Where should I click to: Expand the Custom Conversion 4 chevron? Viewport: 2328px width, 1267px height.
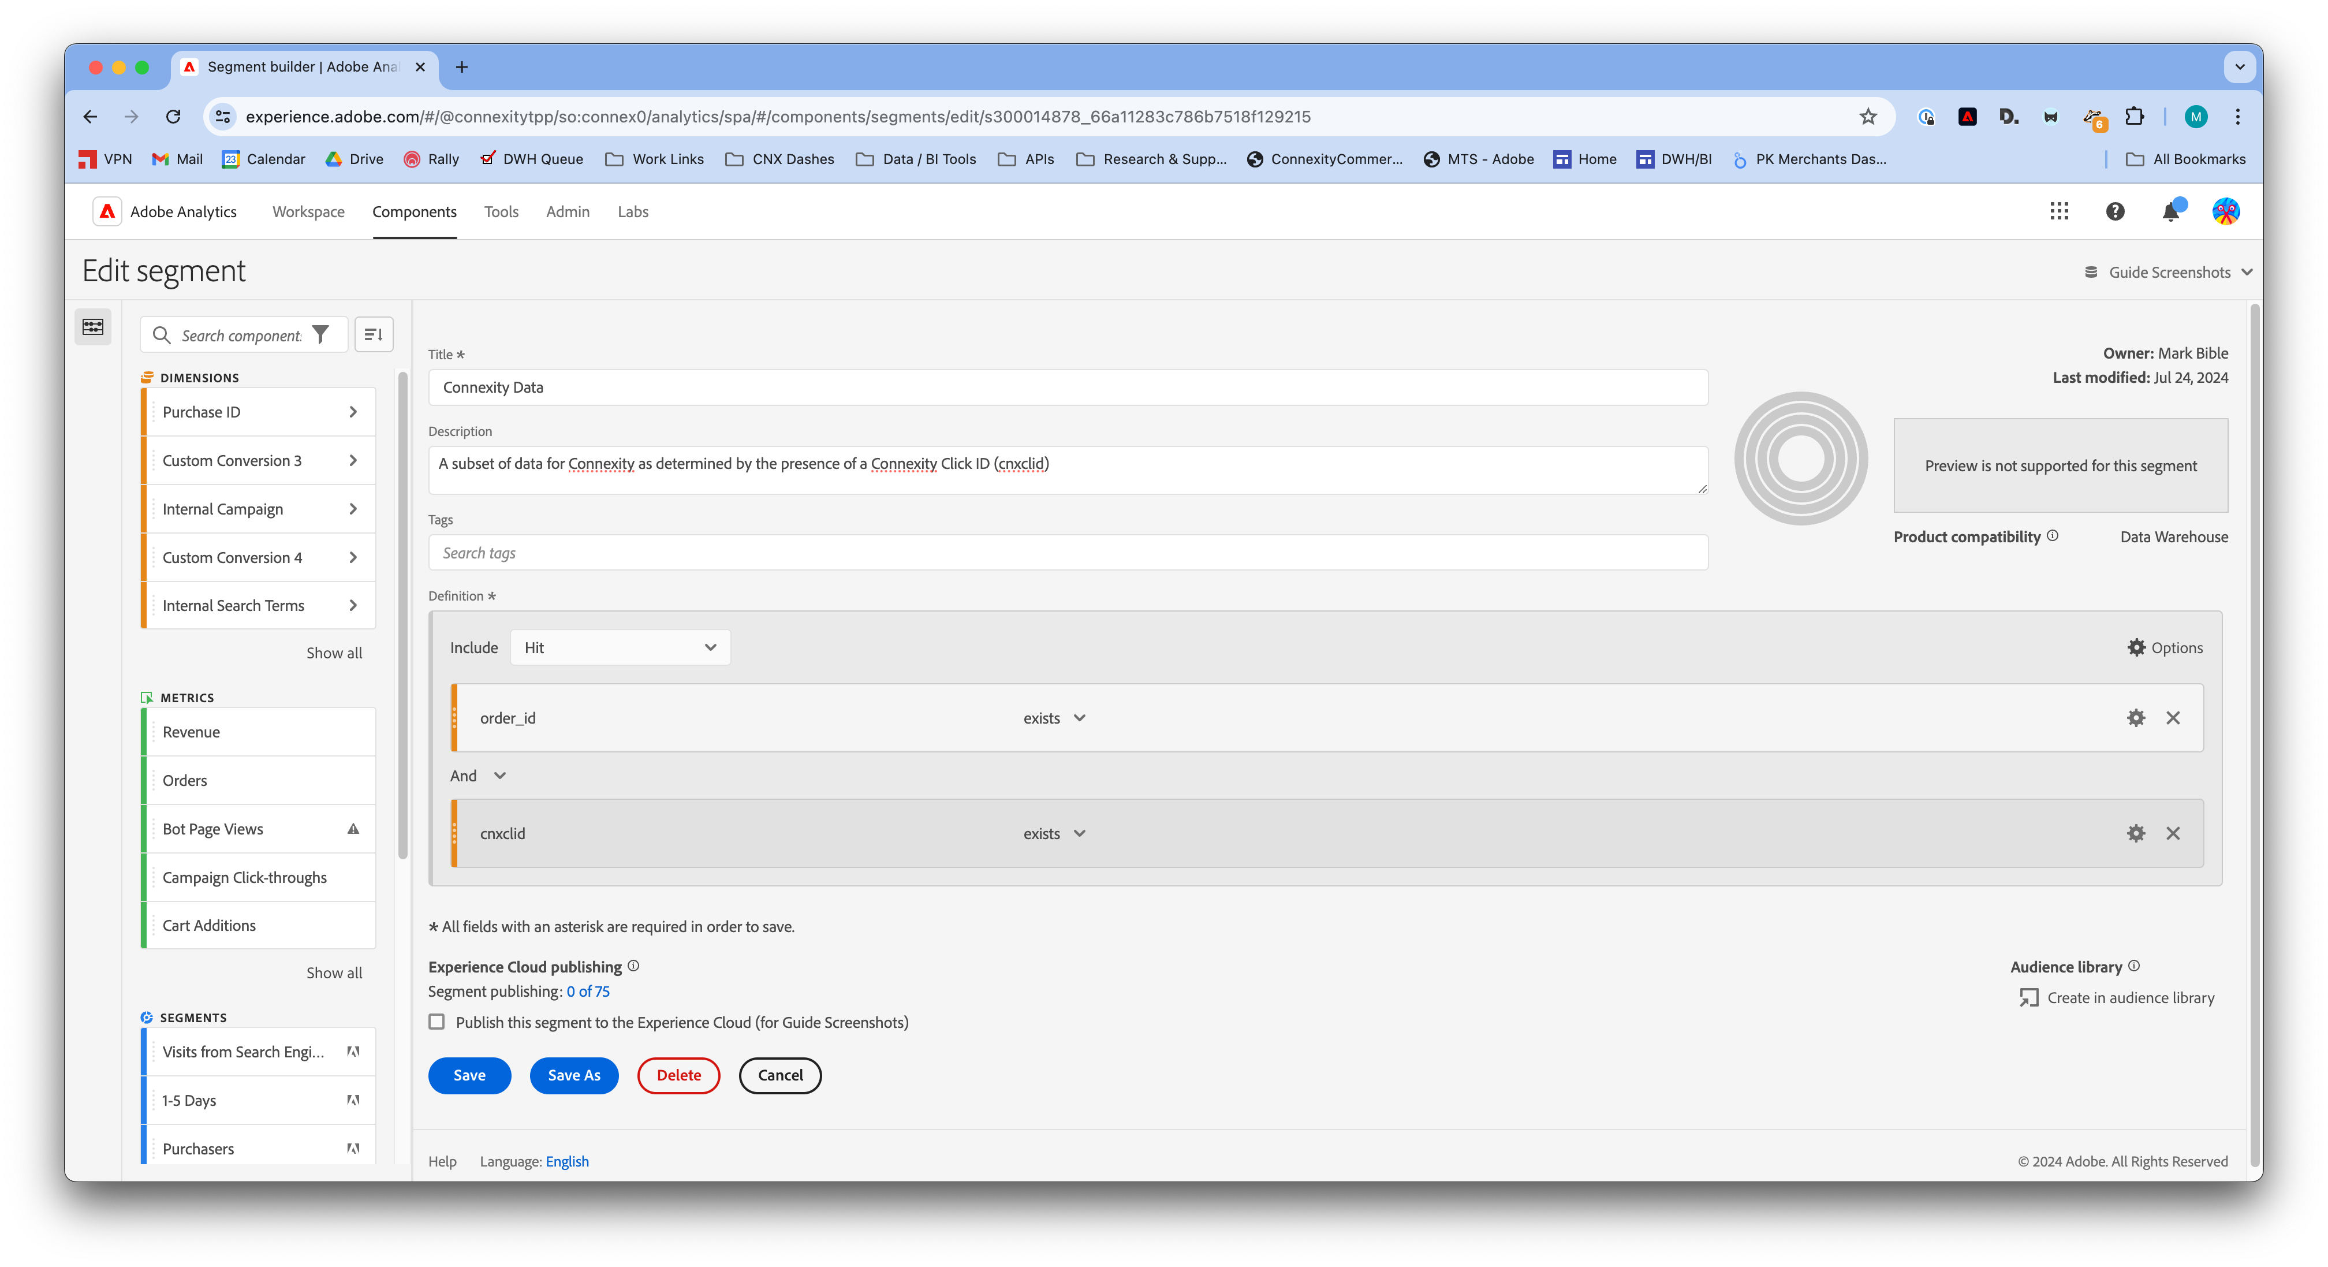353,558
